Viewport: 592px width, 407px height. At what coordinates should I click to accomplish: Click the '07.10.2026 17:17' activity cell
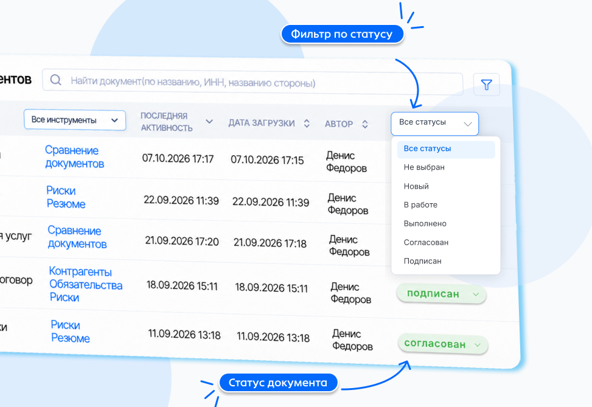coord(178,159)
